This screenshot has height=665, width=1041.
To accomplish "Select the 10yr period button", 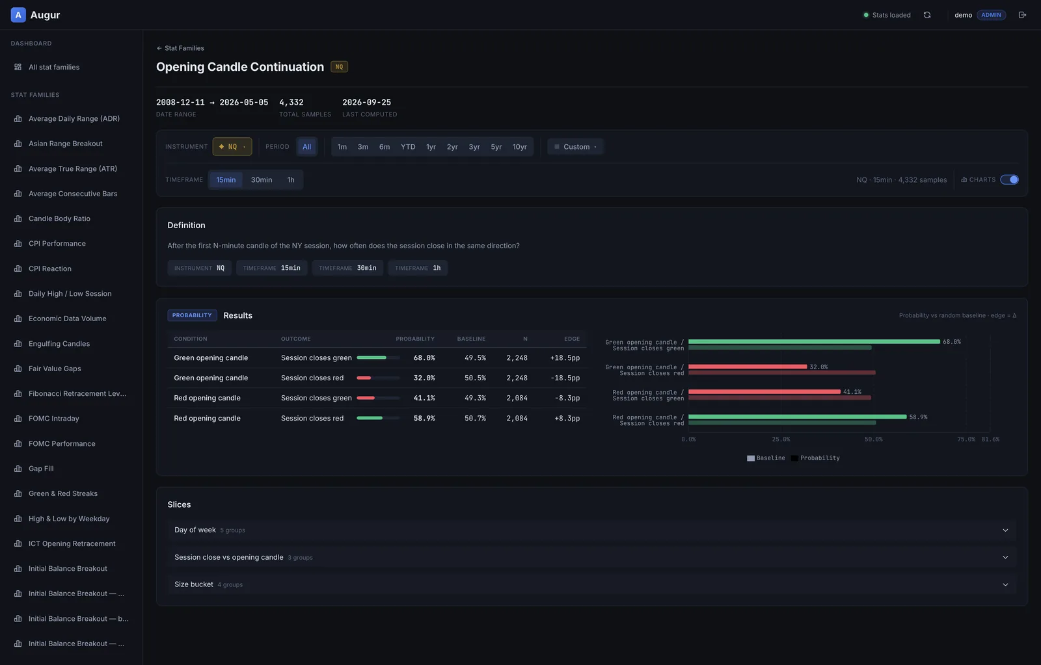I will point(520,147).
